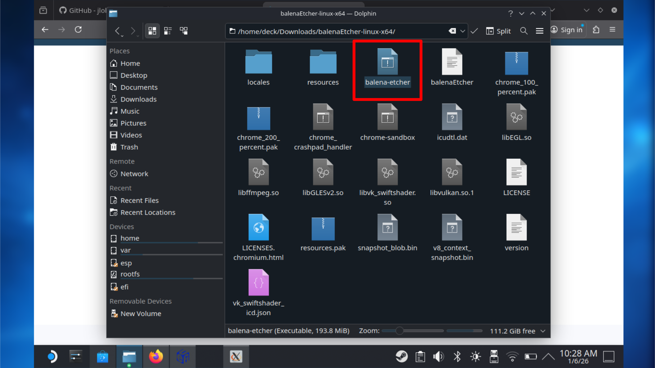The image size is (655, 368).
Task: Clear the location bar text
Action: [452, 31]
